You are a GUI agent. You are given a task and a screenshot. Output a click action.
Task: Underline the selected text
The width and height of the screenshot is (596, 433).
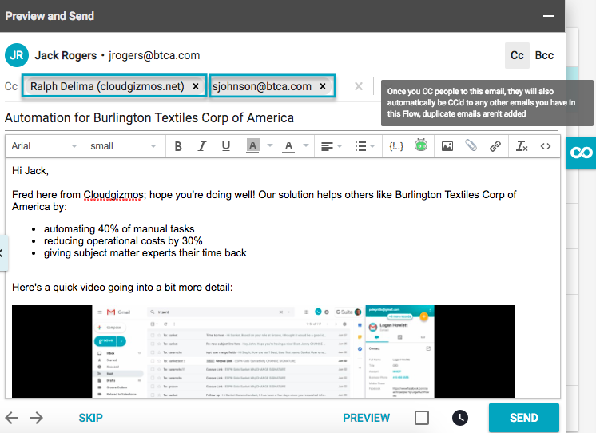point(226,146)
